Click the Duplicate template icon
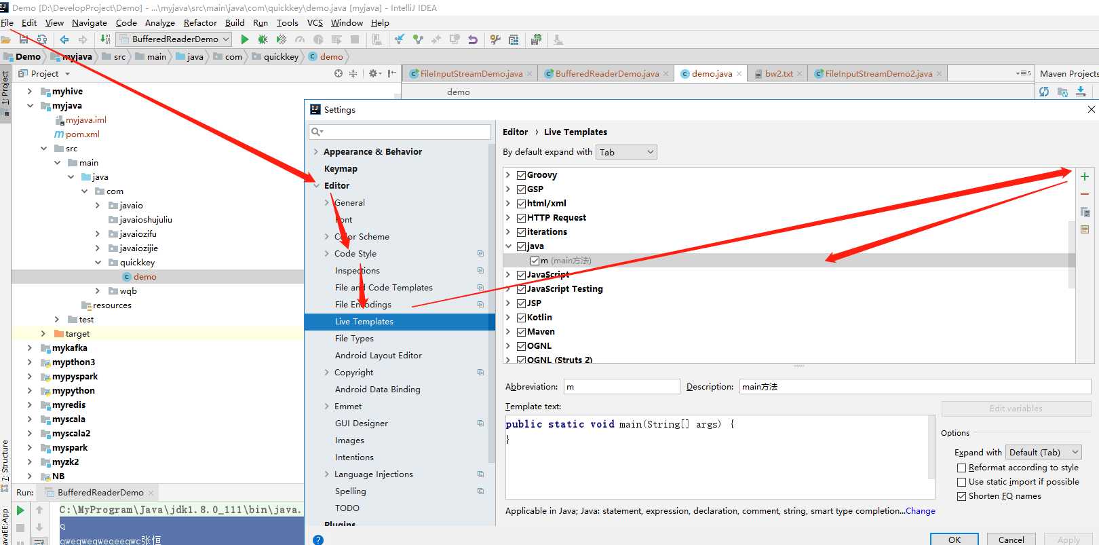 tap(1085, 212)
